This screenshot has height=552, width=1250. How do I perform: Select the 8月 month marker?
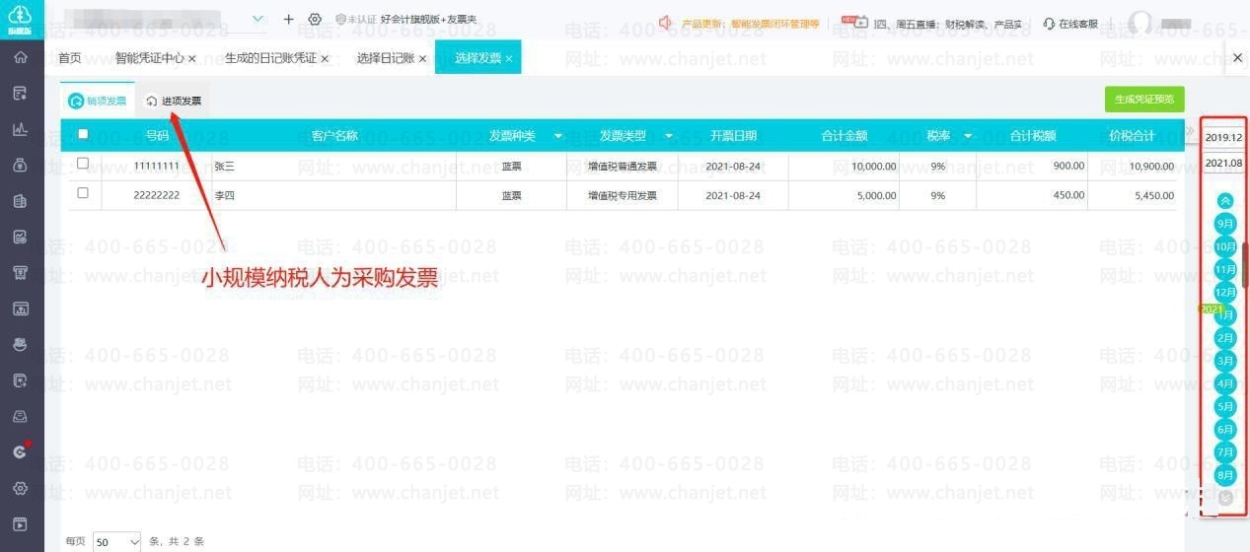[x=1225, y=475]
